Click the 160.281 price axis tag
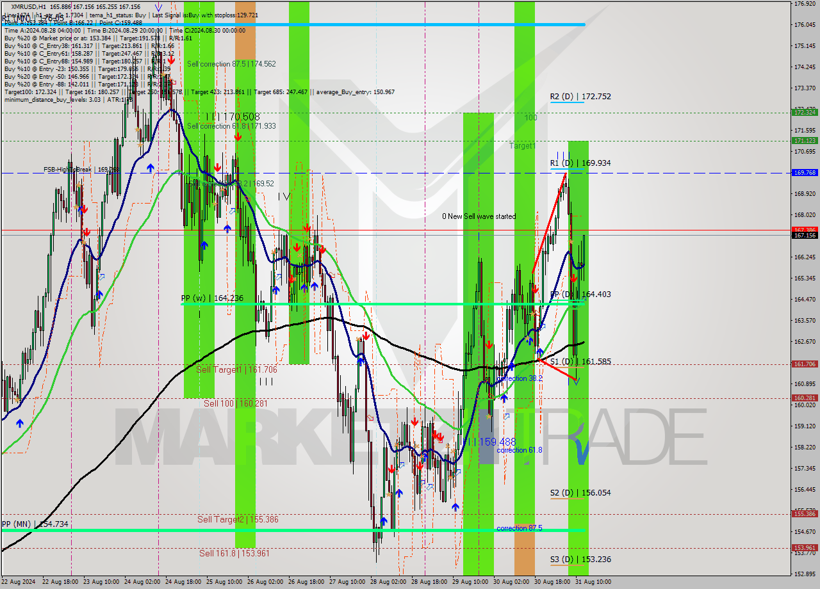This screenshot has width=820, height=589. (x=805, y=398)
